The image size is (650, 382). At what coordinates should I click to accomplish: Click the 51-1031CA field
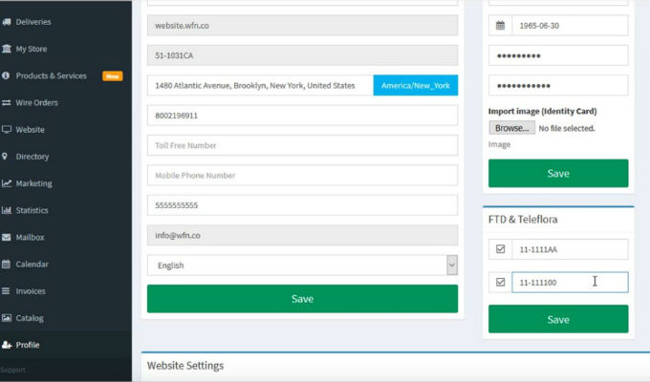coord(302,55)
